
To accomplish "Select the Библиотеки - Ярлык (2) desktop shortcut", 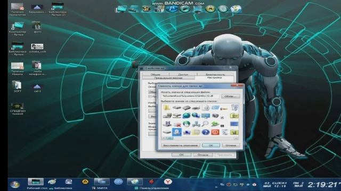I will tap(58, 9).
